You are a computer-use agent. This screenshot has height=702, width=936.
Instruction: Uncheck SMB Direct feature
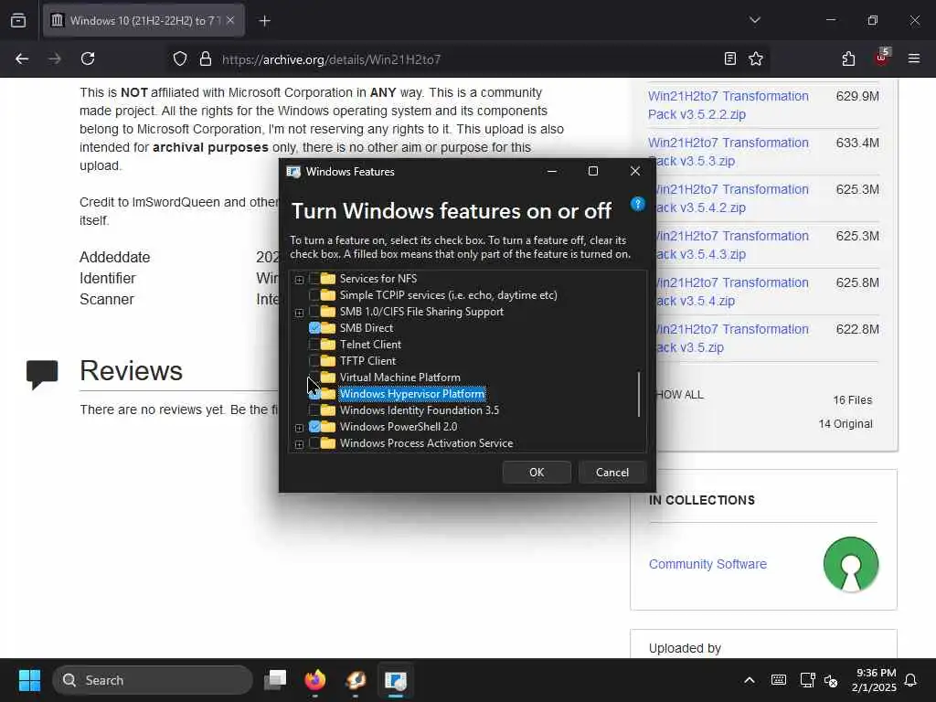pyautogui.click(x=314, y=328)
